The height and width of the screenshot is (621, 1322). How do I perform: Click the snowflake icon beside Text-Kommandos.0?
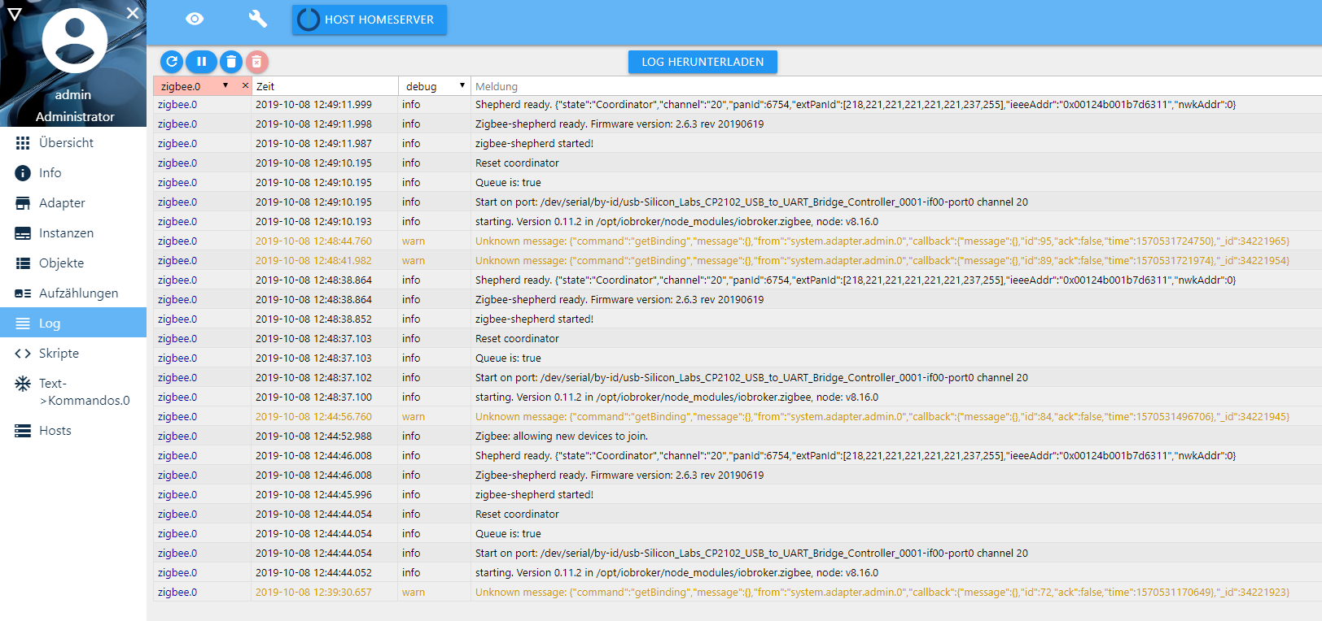23,384
